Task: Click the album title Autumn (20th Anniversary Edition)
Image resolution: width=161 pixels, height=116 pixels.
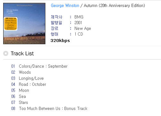Action: pos(114,5)
